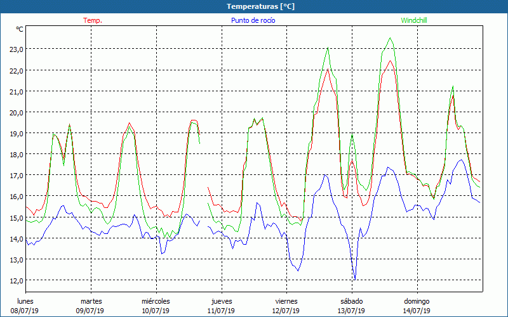The height and width of the screenshot is (317, 508).
Task: Click the 10/07/19 date label
Action: pos(156,311)
